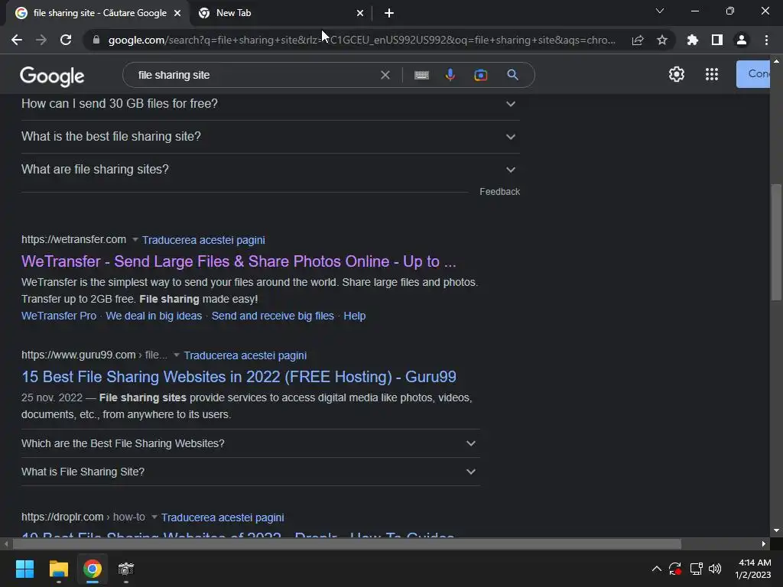Click the horizontal scrollbar thumb
This screenshot has height=587, width=783.
[346, 543]
